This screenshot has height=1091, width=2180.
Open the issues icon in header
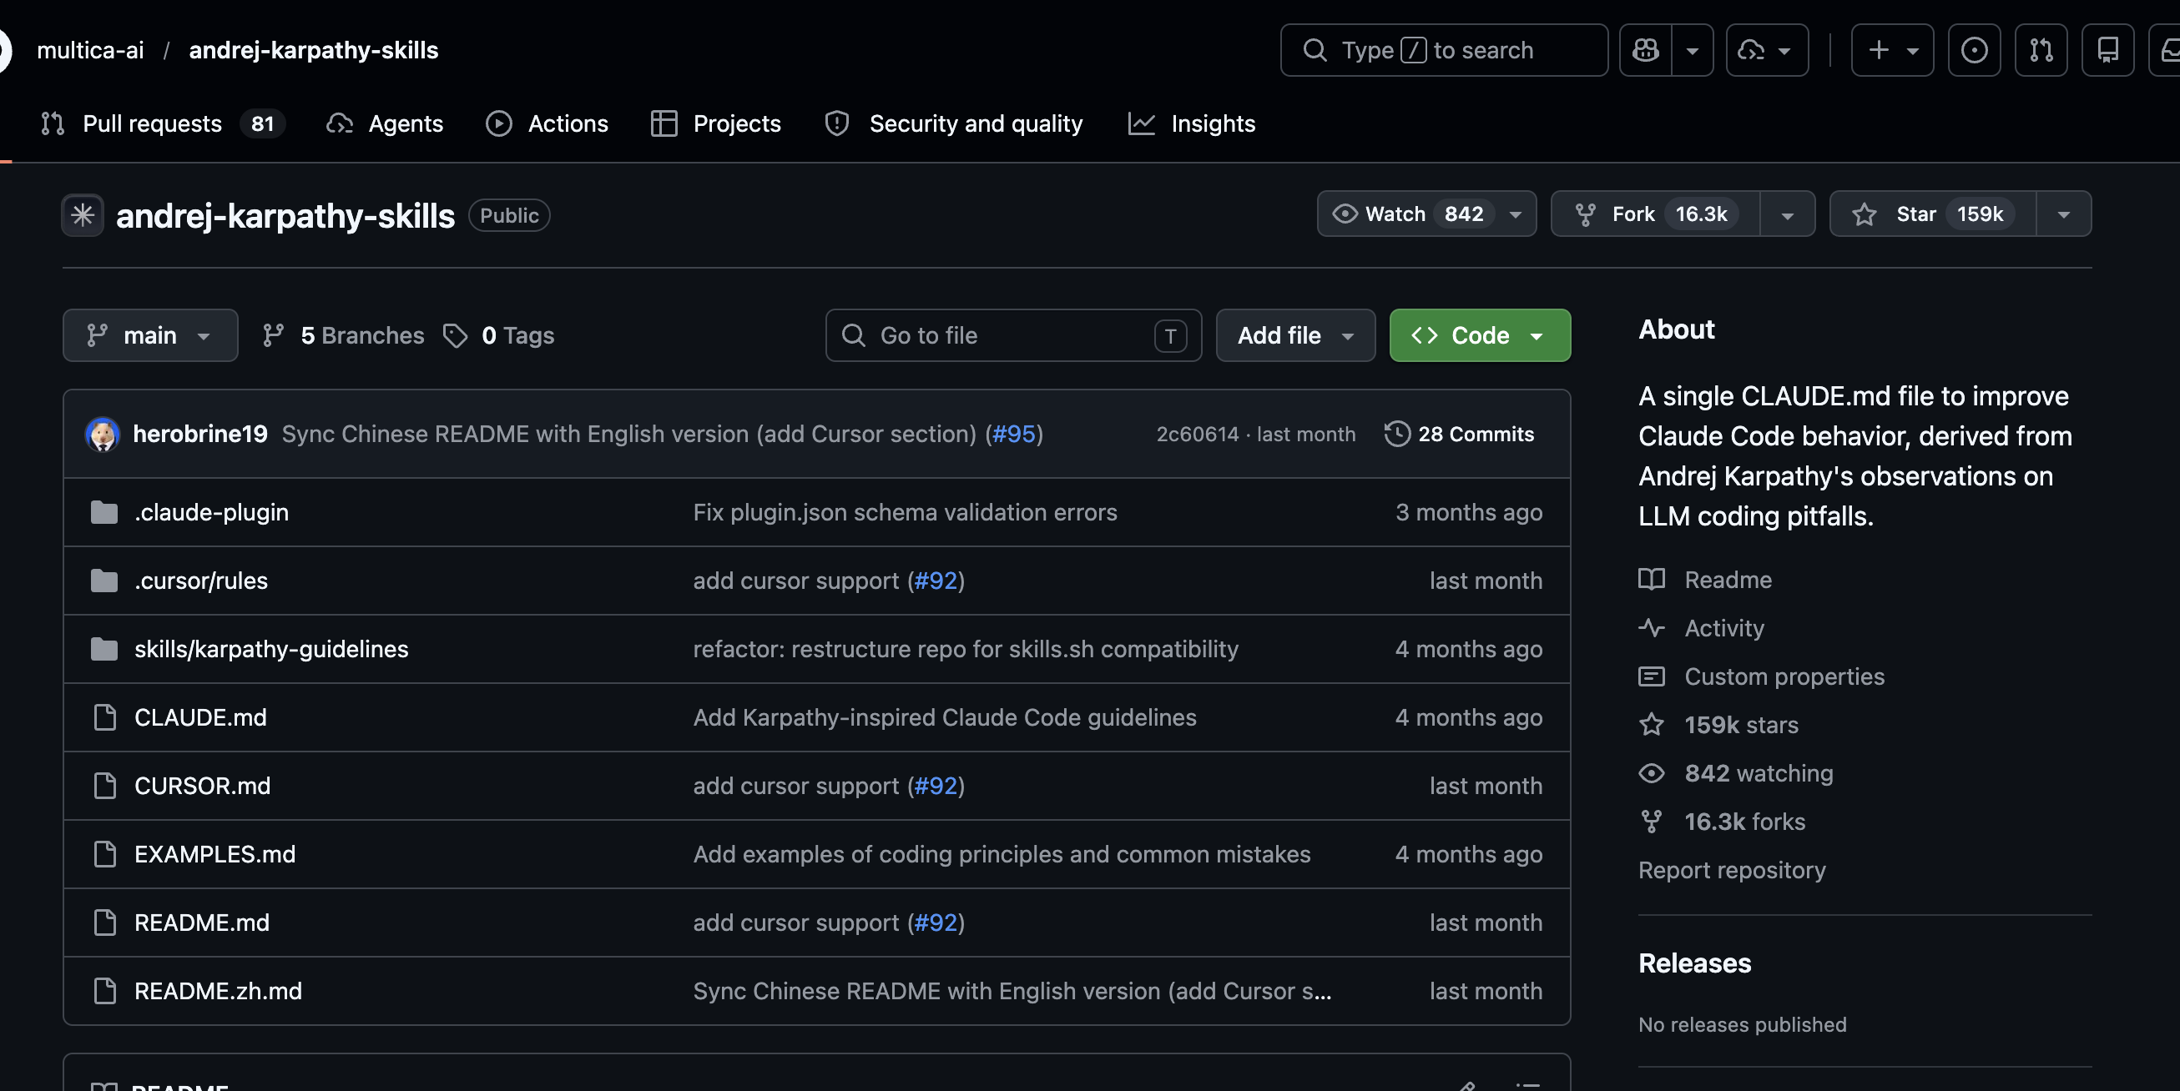pos(1975,51)
